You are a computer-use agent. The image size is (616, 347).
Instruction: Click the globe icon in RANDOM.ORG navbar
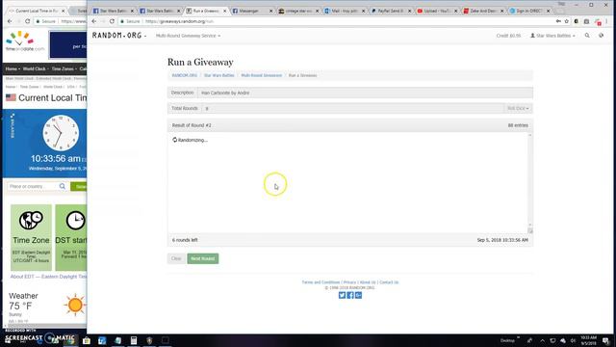tap(601, 36)
